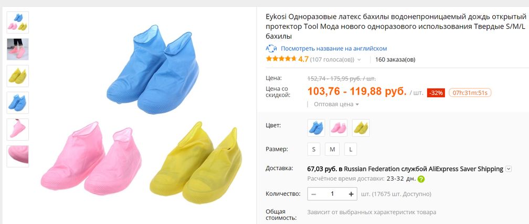Select the pink shoe cover color
The width and height of the screenshot is (529, 224).
click(338, 128)
